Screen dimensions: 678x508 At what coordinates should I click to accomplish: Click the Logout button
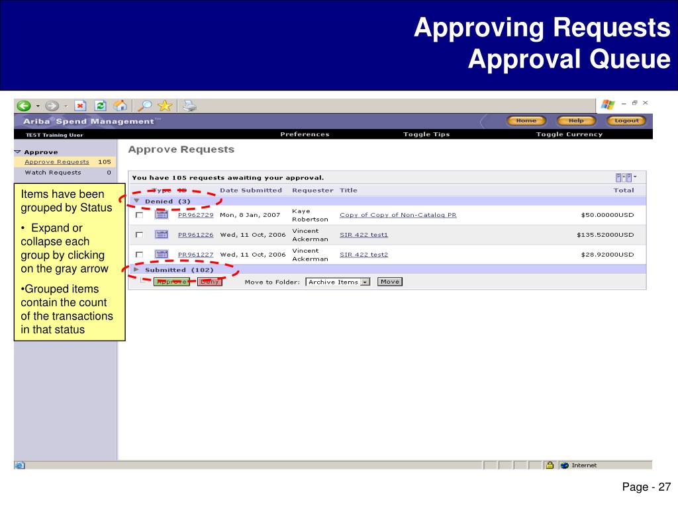tap(626, 121)
